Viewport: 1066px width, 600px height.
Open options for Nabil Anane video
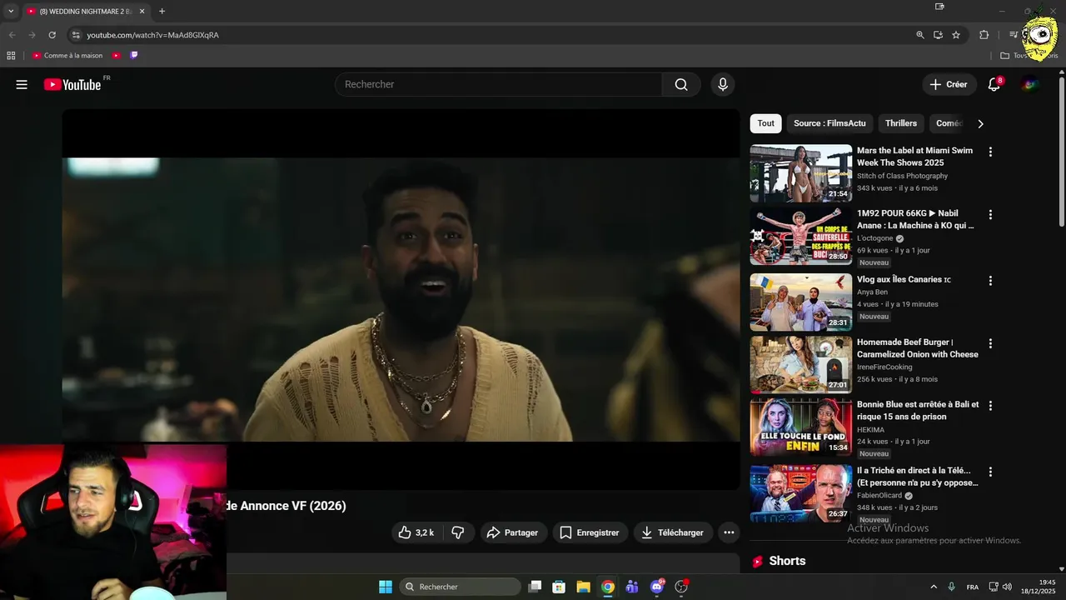pos(990,214)
